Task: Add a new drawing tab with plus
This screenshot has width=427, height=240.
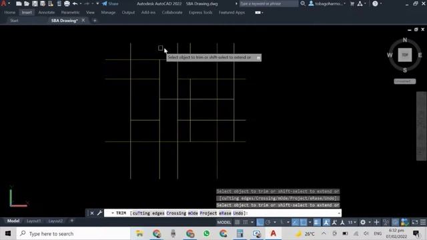Action: click(x=95, y=21)
